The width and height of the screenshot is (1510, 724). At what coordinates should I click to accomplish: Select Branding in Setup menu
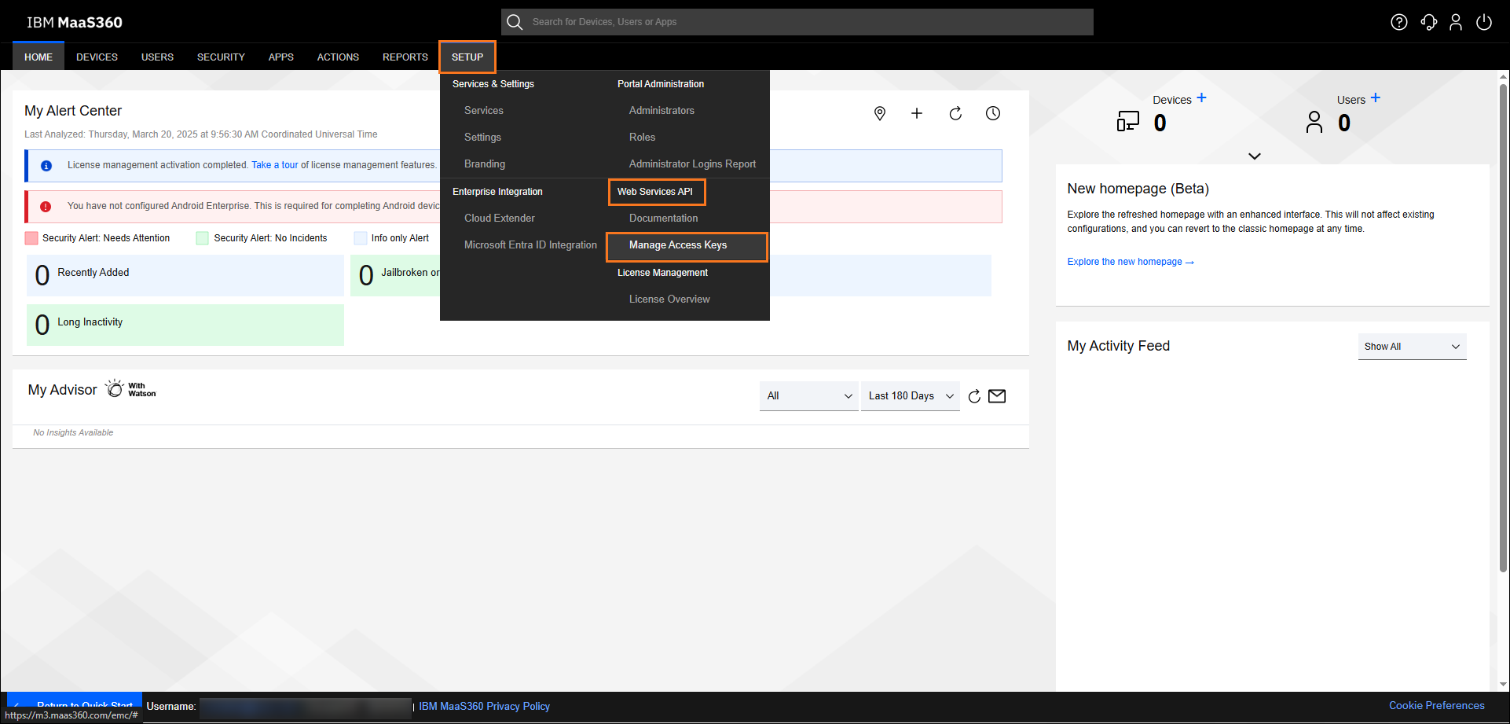point(485,164)
